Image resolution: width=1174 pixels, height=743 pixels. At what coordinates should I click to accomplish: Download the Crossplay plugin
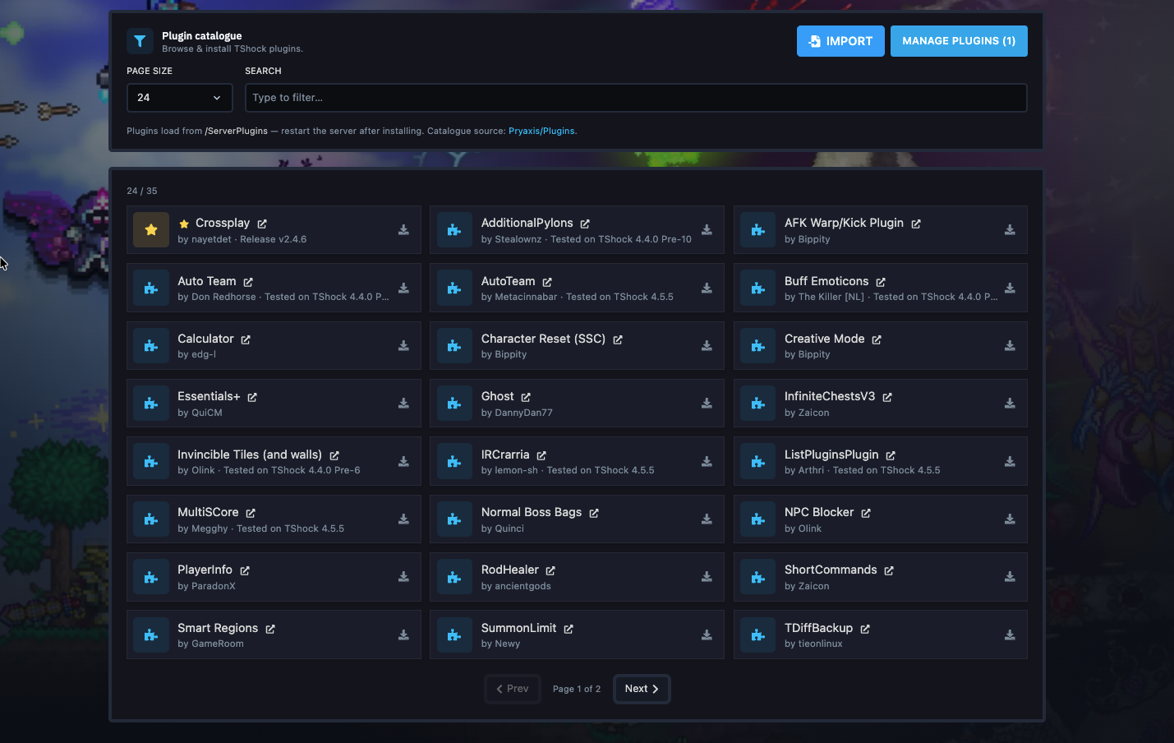click(403, 230)
